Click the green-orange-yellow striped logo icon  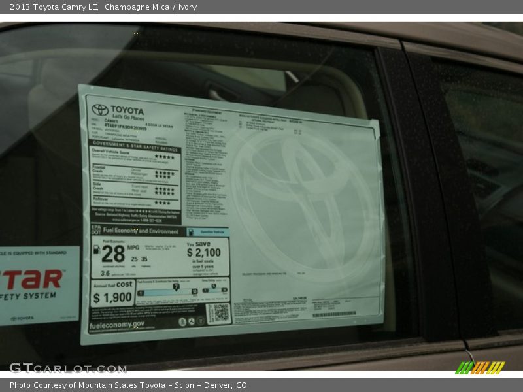[x=481, y=368]
